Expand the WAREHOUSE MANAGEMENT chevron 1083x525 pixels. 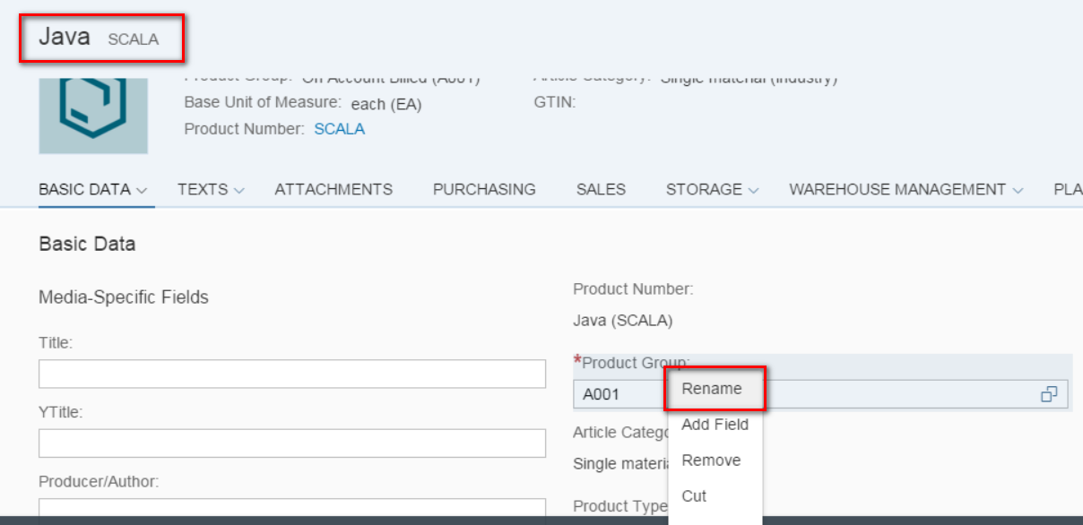[1018, 190]
